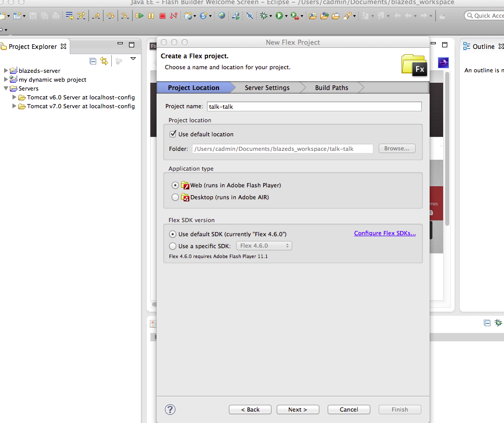Expand the blazeds-server project
This screenshot has height=423, width=504.
6,70
